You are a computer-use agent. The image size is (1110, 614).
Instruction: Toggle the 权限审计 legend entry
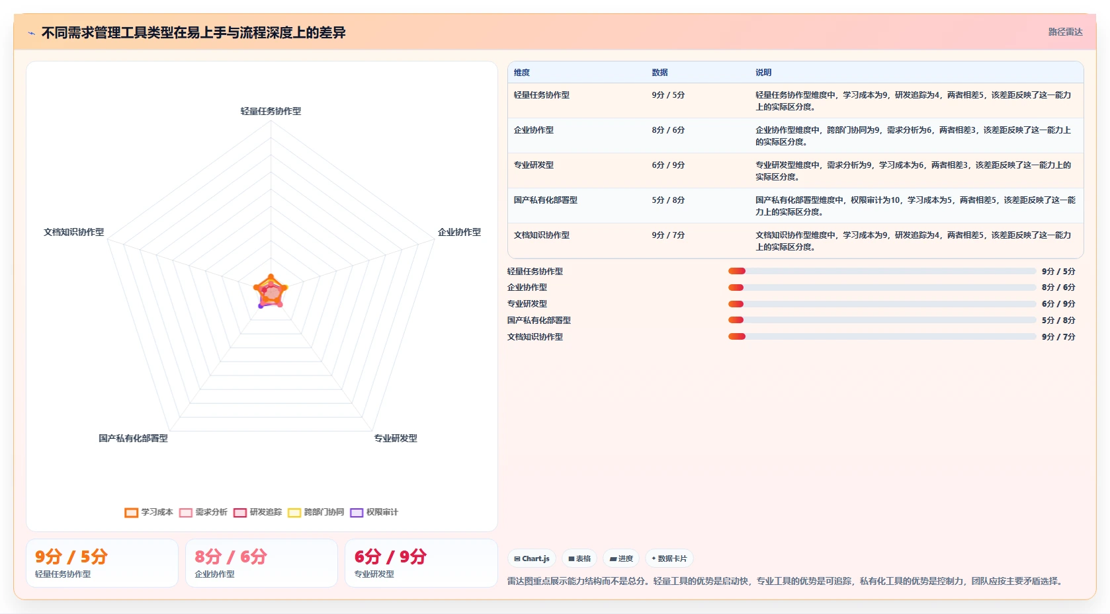pyautogui.click(x=374, y=512)
